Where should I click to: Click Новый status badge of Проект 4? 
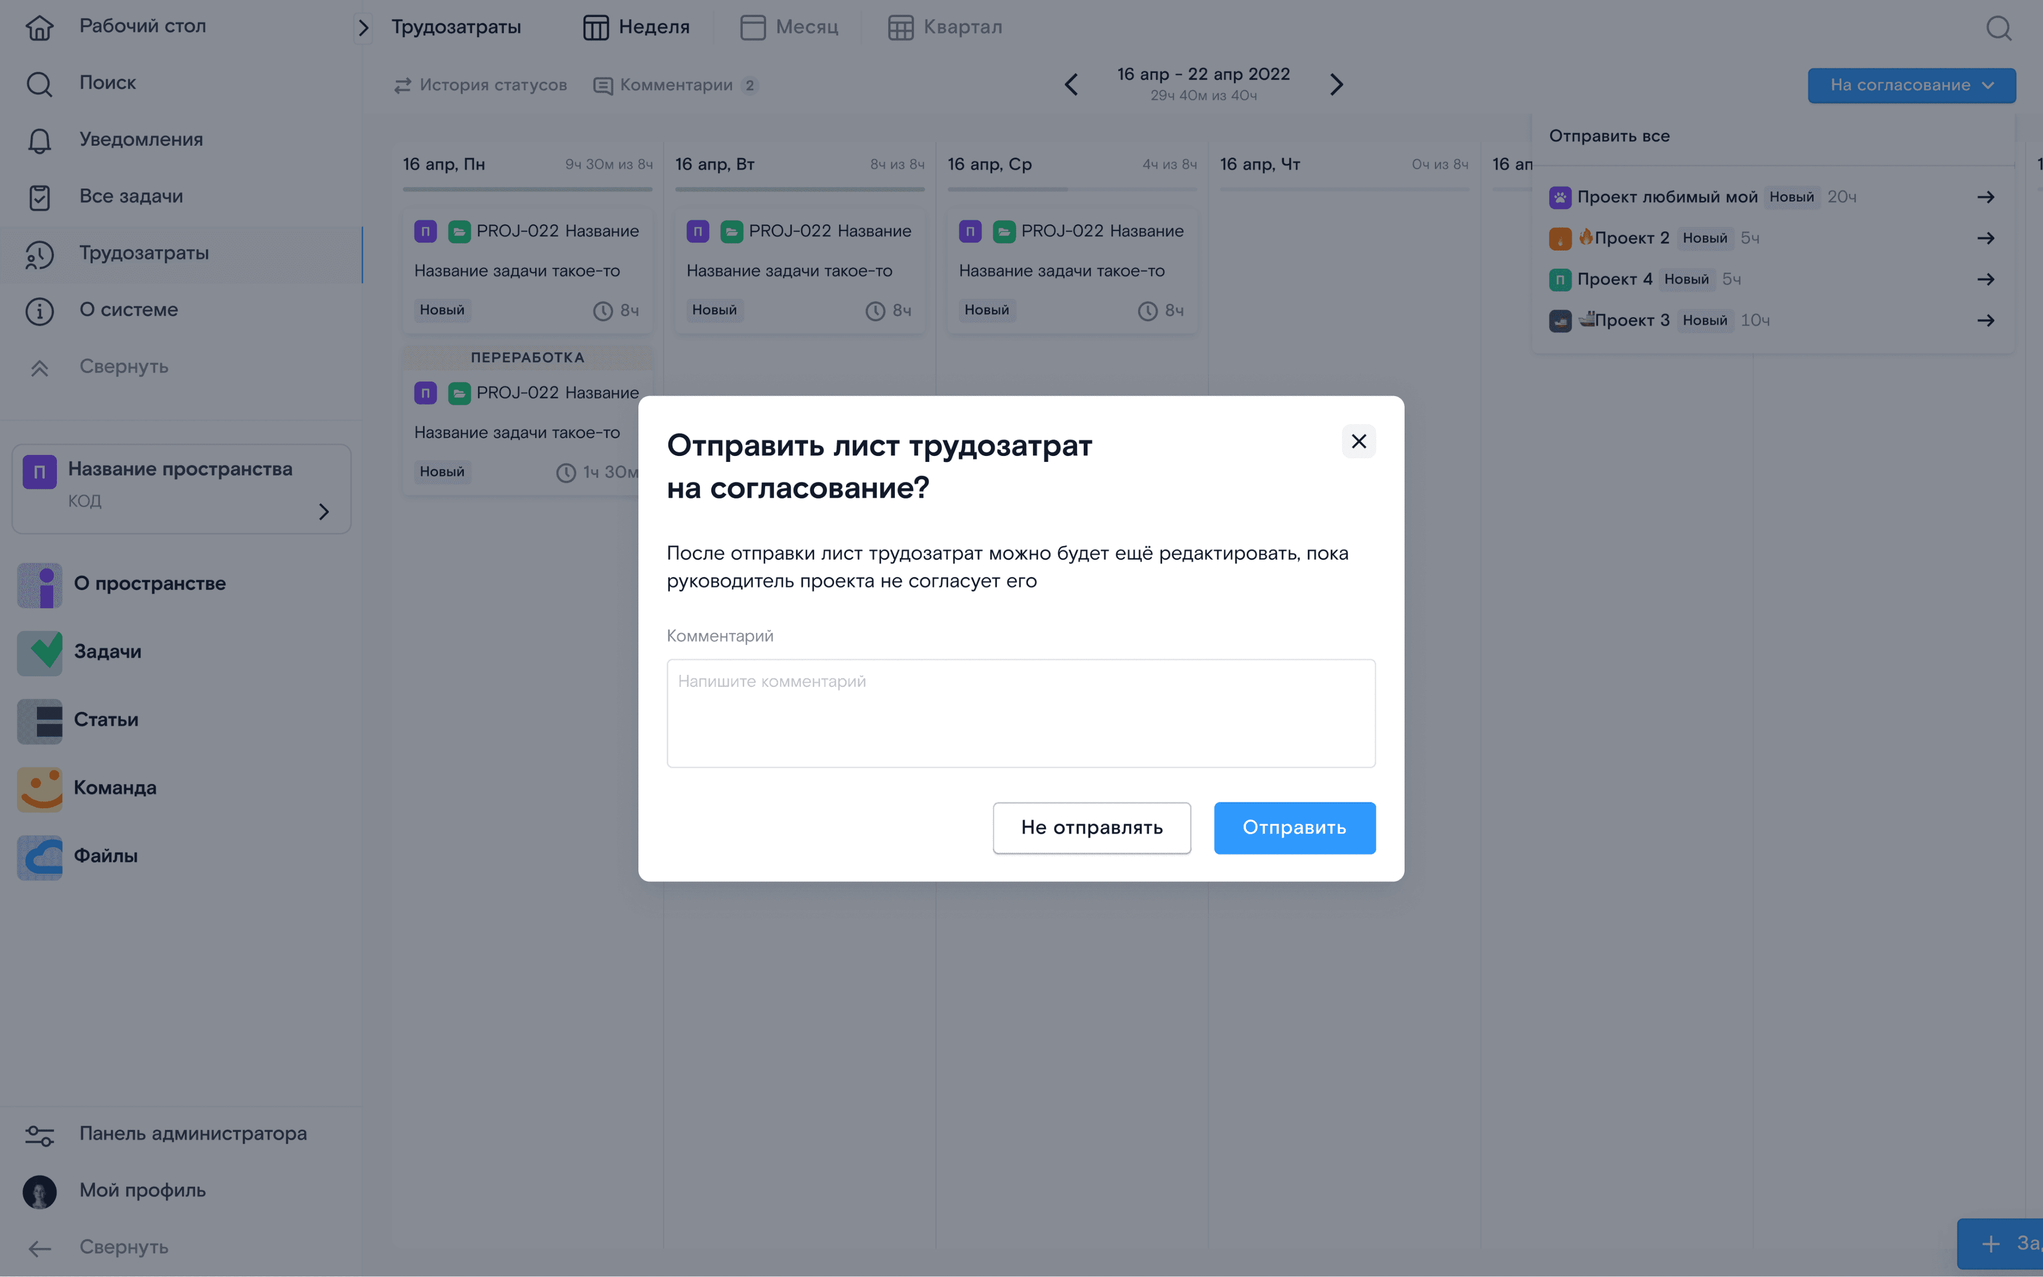tap(1686, 279)
